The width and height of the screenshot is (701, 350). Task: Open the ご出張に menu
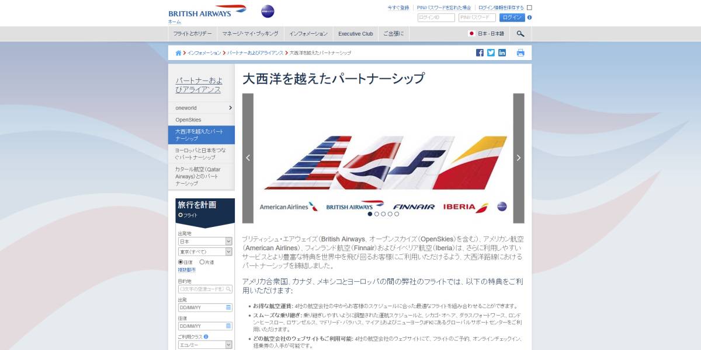394,34
